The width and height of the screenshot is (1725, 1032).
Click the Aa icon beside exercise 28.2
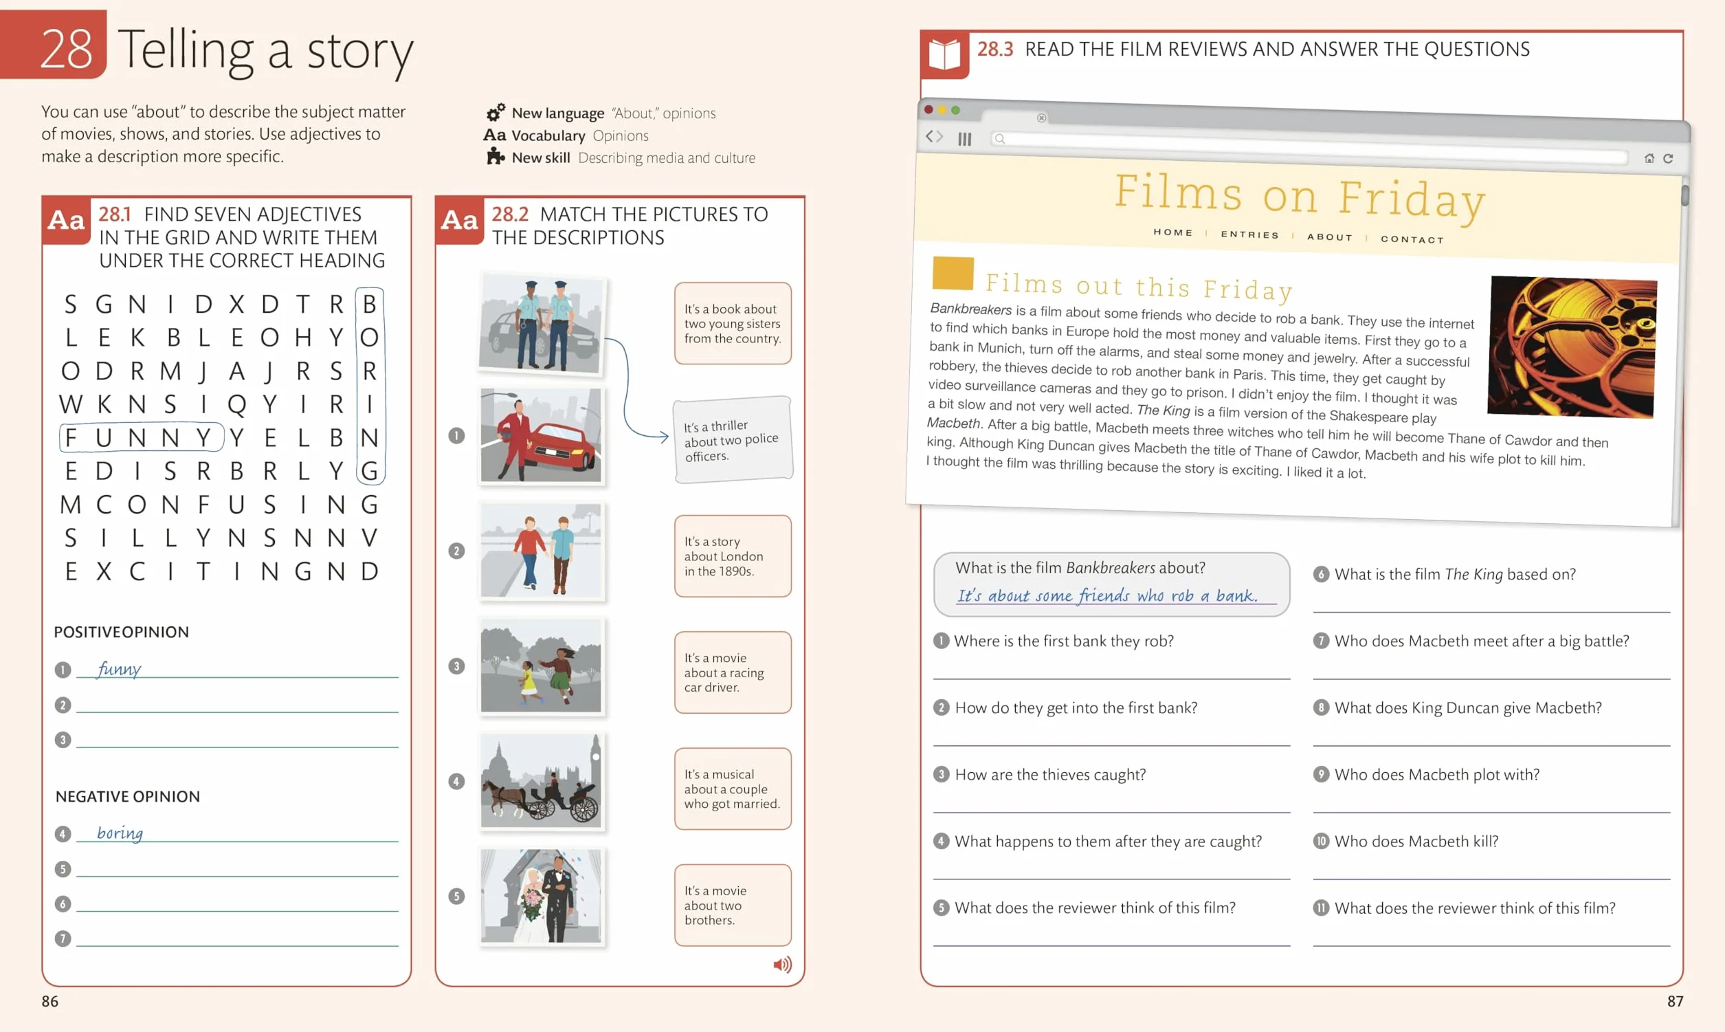(459, 221)
